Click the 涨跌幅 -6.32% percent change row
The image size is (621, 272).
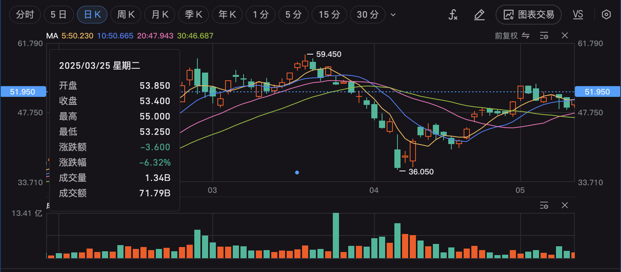[x=115, y=163]
